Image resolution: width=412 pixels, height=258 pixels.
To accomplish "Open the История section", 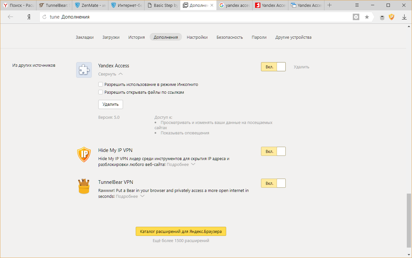I will click(136, 37).
